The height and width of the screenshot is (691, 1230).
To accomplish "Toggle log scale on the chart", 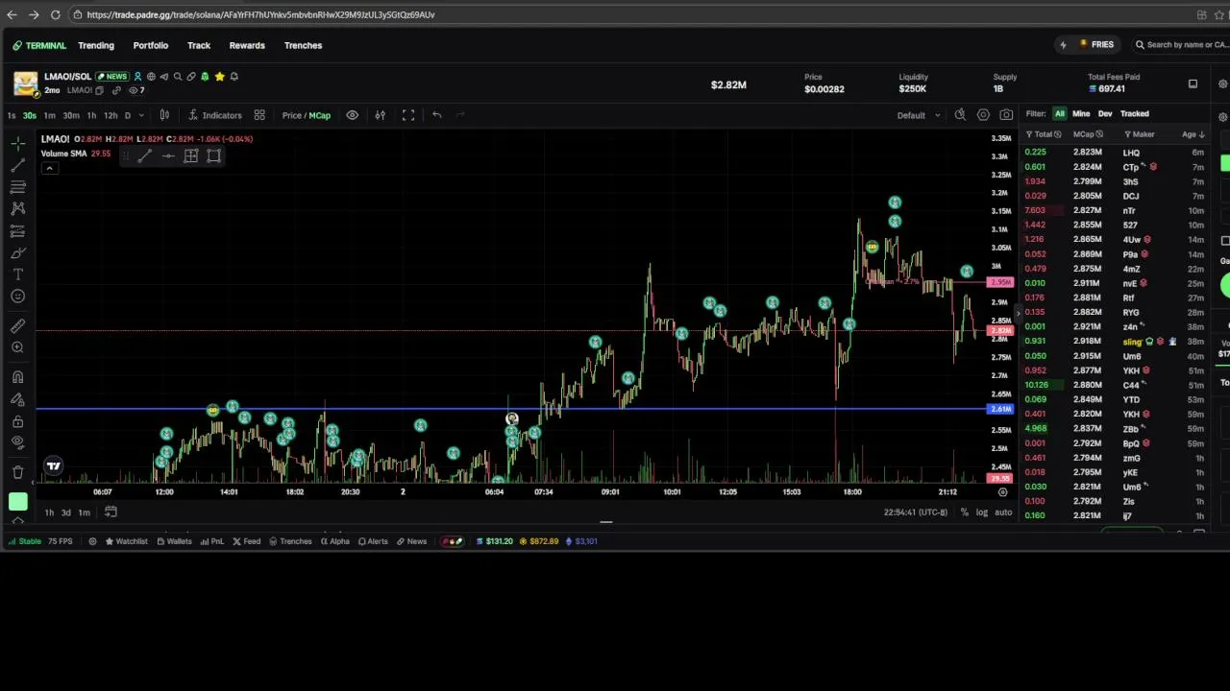I will tap(981, 512).
